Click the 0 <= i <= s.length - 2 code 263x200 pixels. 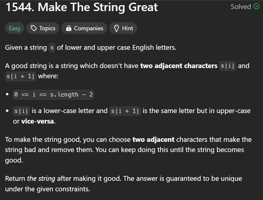pos(53,95)
